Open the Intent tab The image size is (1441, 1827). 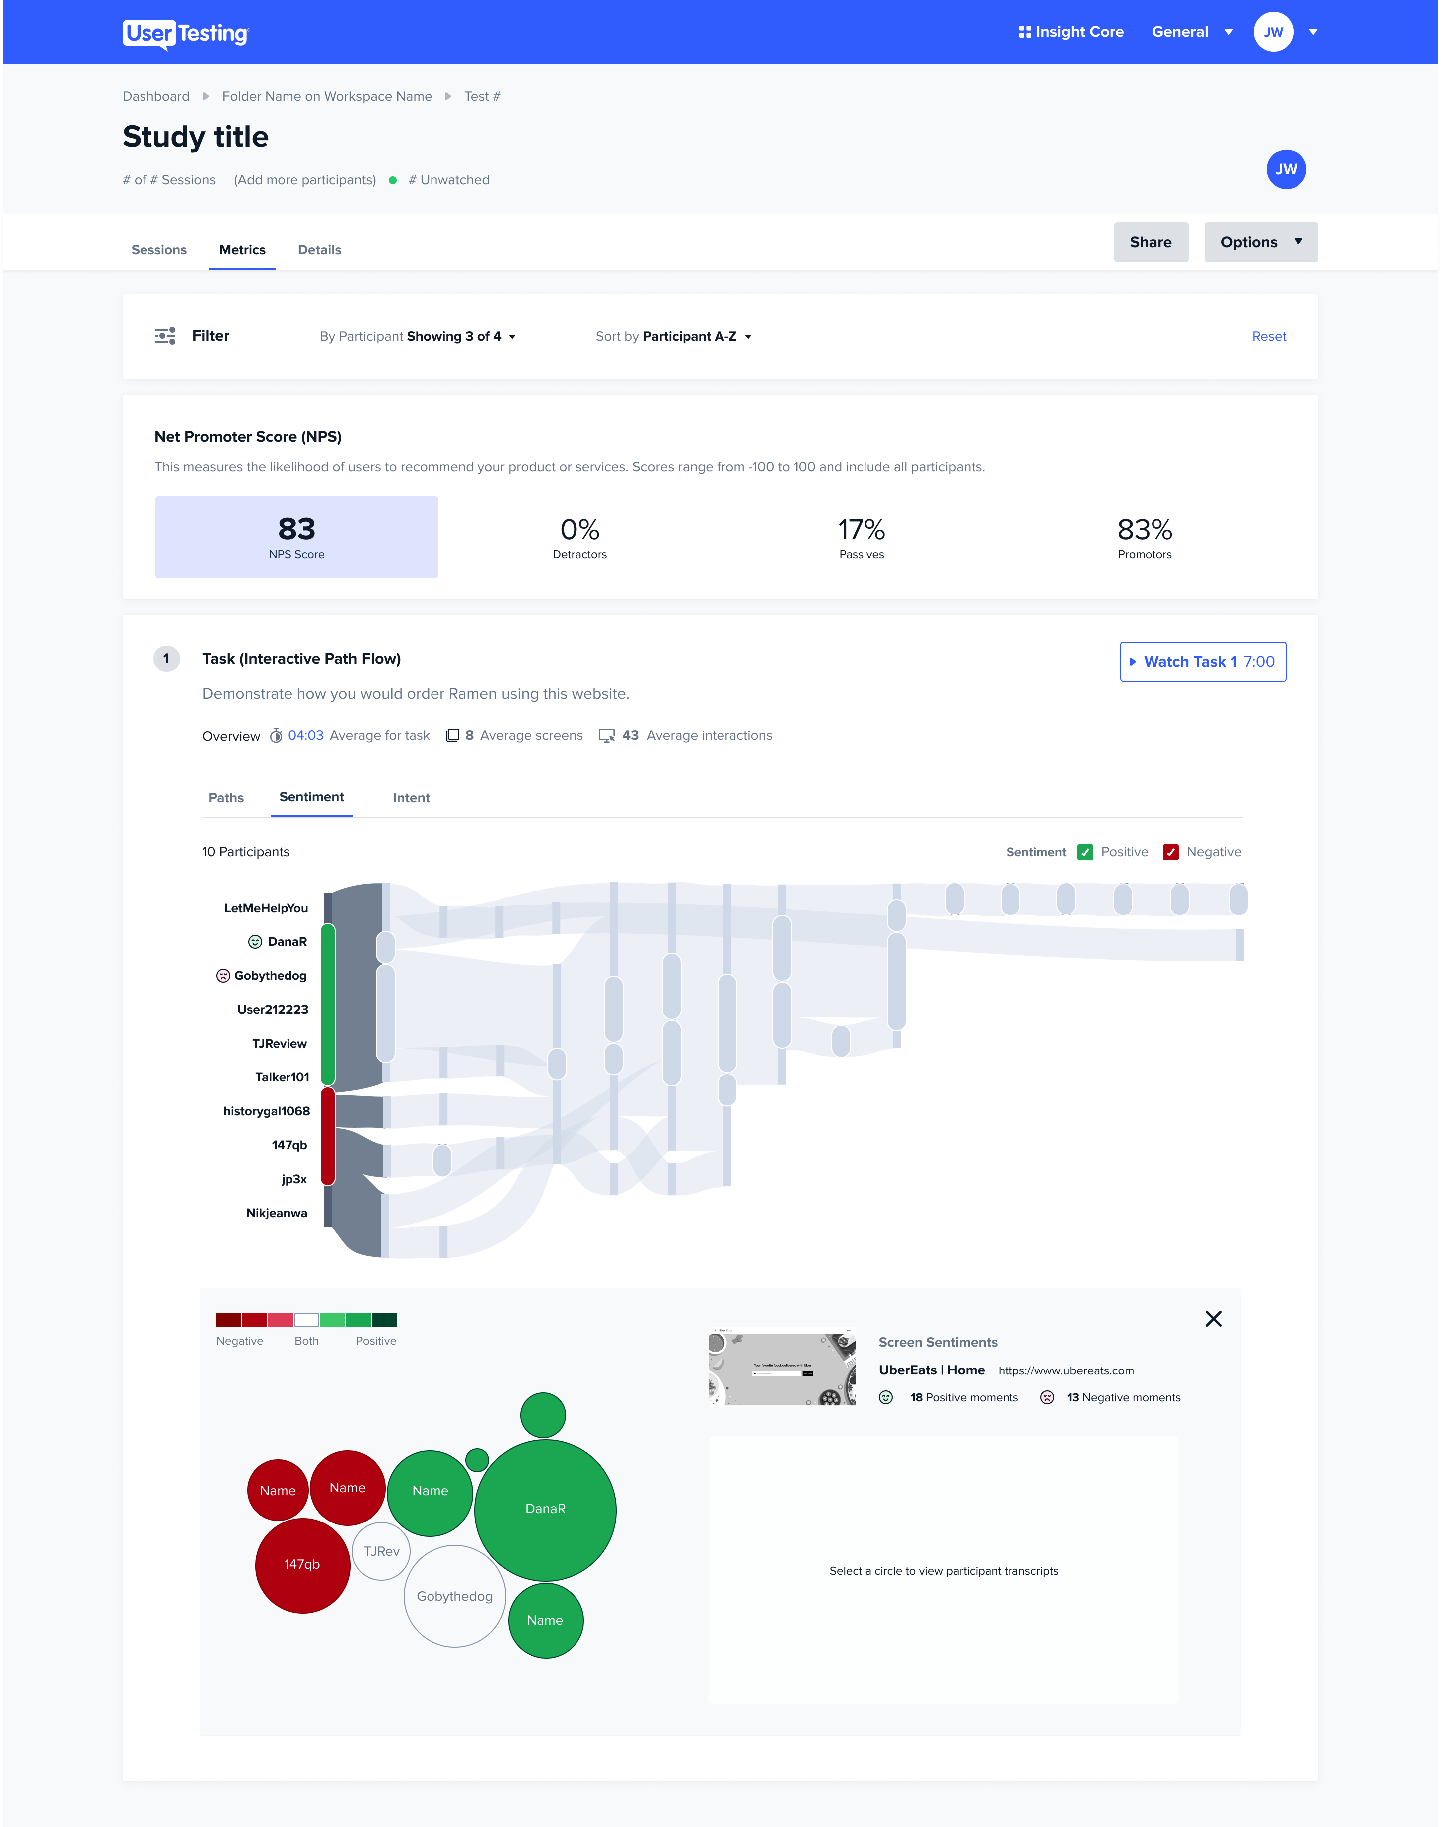[411, 798]
